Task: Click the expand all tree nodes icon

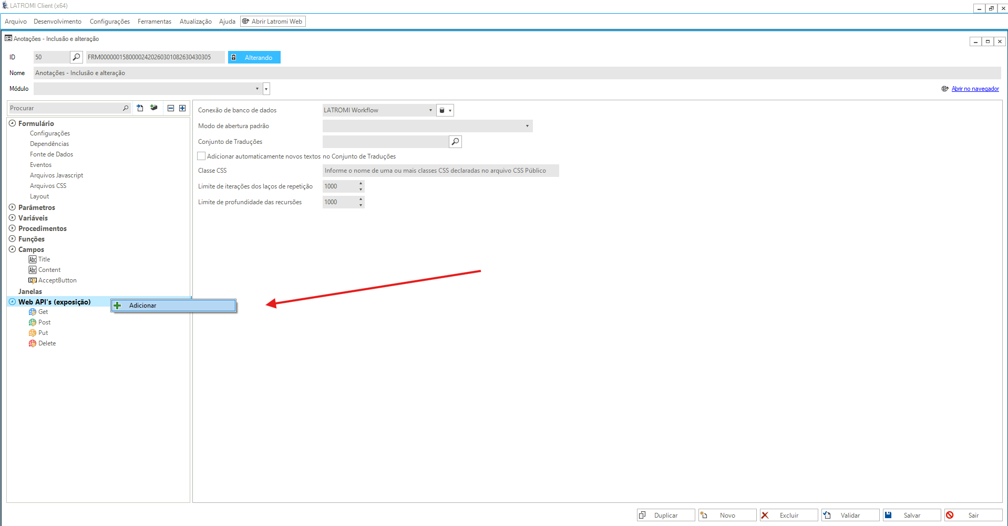Action: click(x=182, y=108)
